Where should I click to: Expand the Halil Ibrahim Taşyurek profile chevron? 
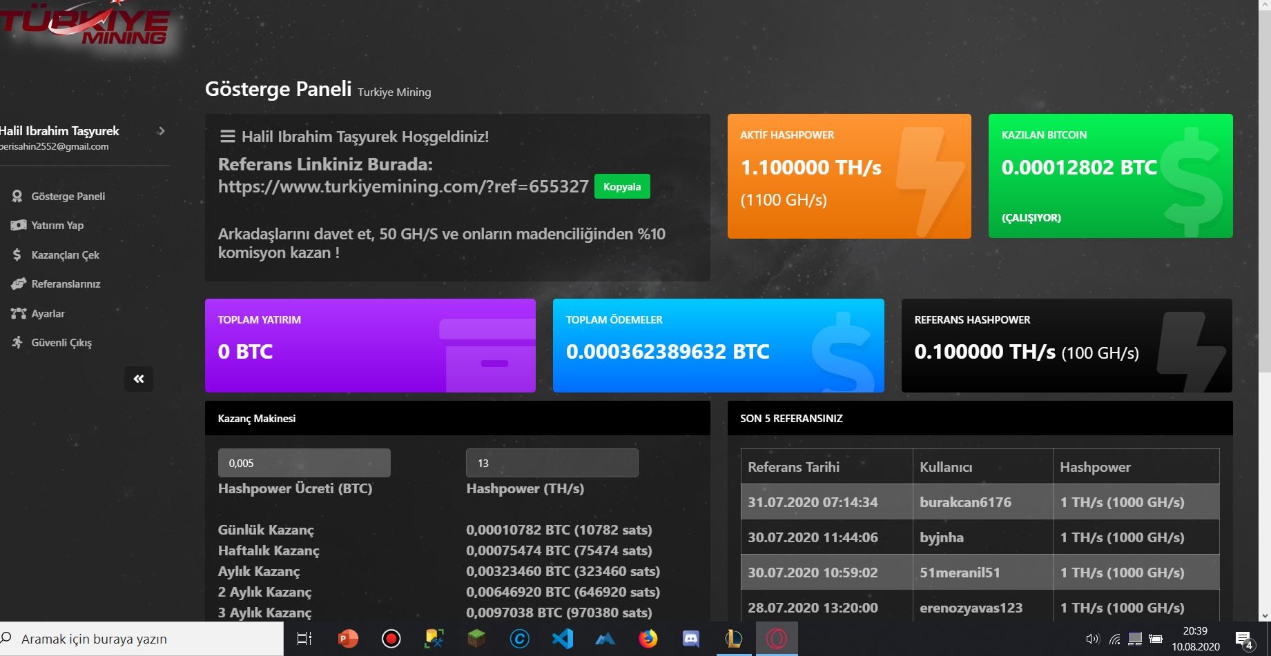pos(162,131)
